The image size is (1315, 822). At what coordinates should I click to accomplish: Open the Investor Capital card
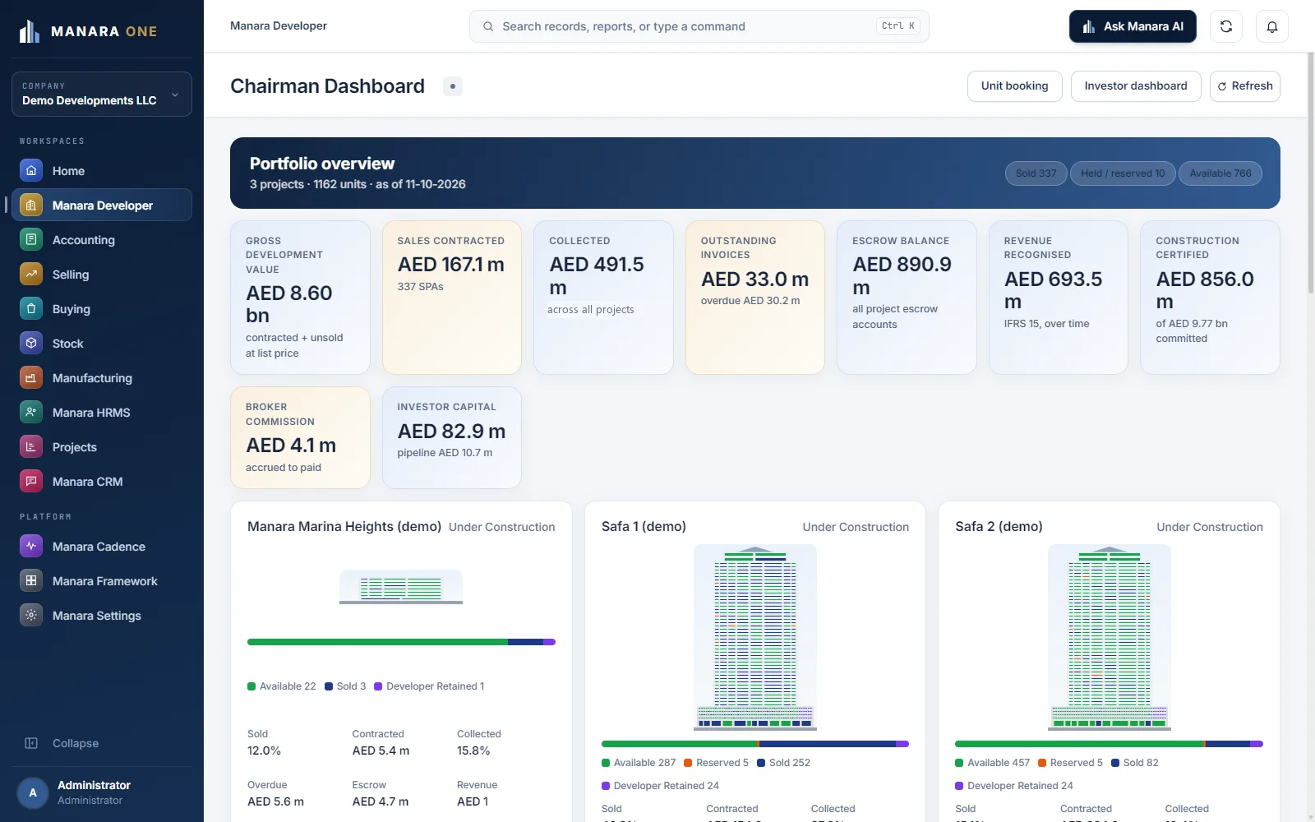452,437
